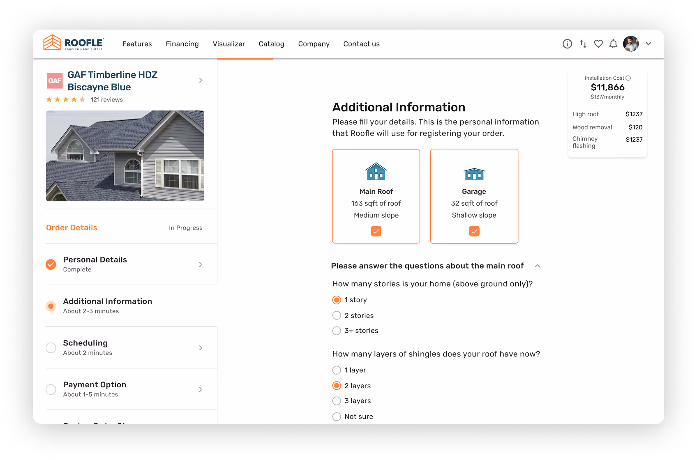Open the Financing menu

(x=182, y=44)
